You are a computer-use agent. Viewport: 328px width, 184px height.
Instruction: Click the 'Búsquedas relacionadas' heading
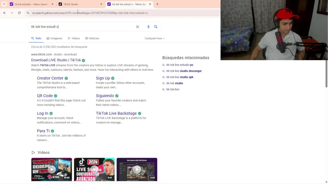[x=186, y=58]
